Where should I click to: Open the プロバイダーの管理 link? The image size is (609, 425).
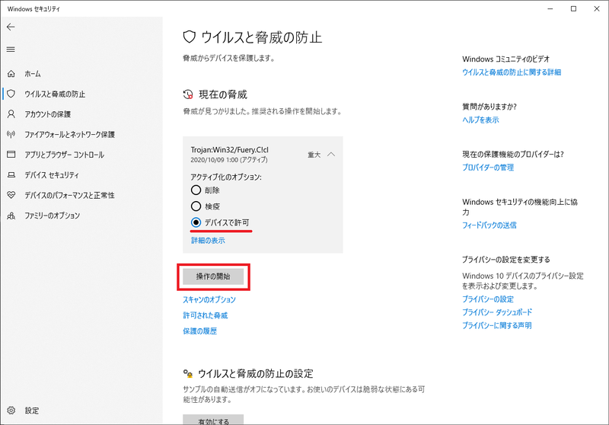click(488, 168)
